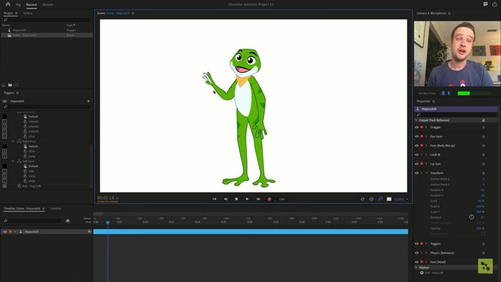Image resolution: width=501 pixels, height=282 pixels.
Task: Click the blue overlay icon below the stage
Action: click(381, 199)
